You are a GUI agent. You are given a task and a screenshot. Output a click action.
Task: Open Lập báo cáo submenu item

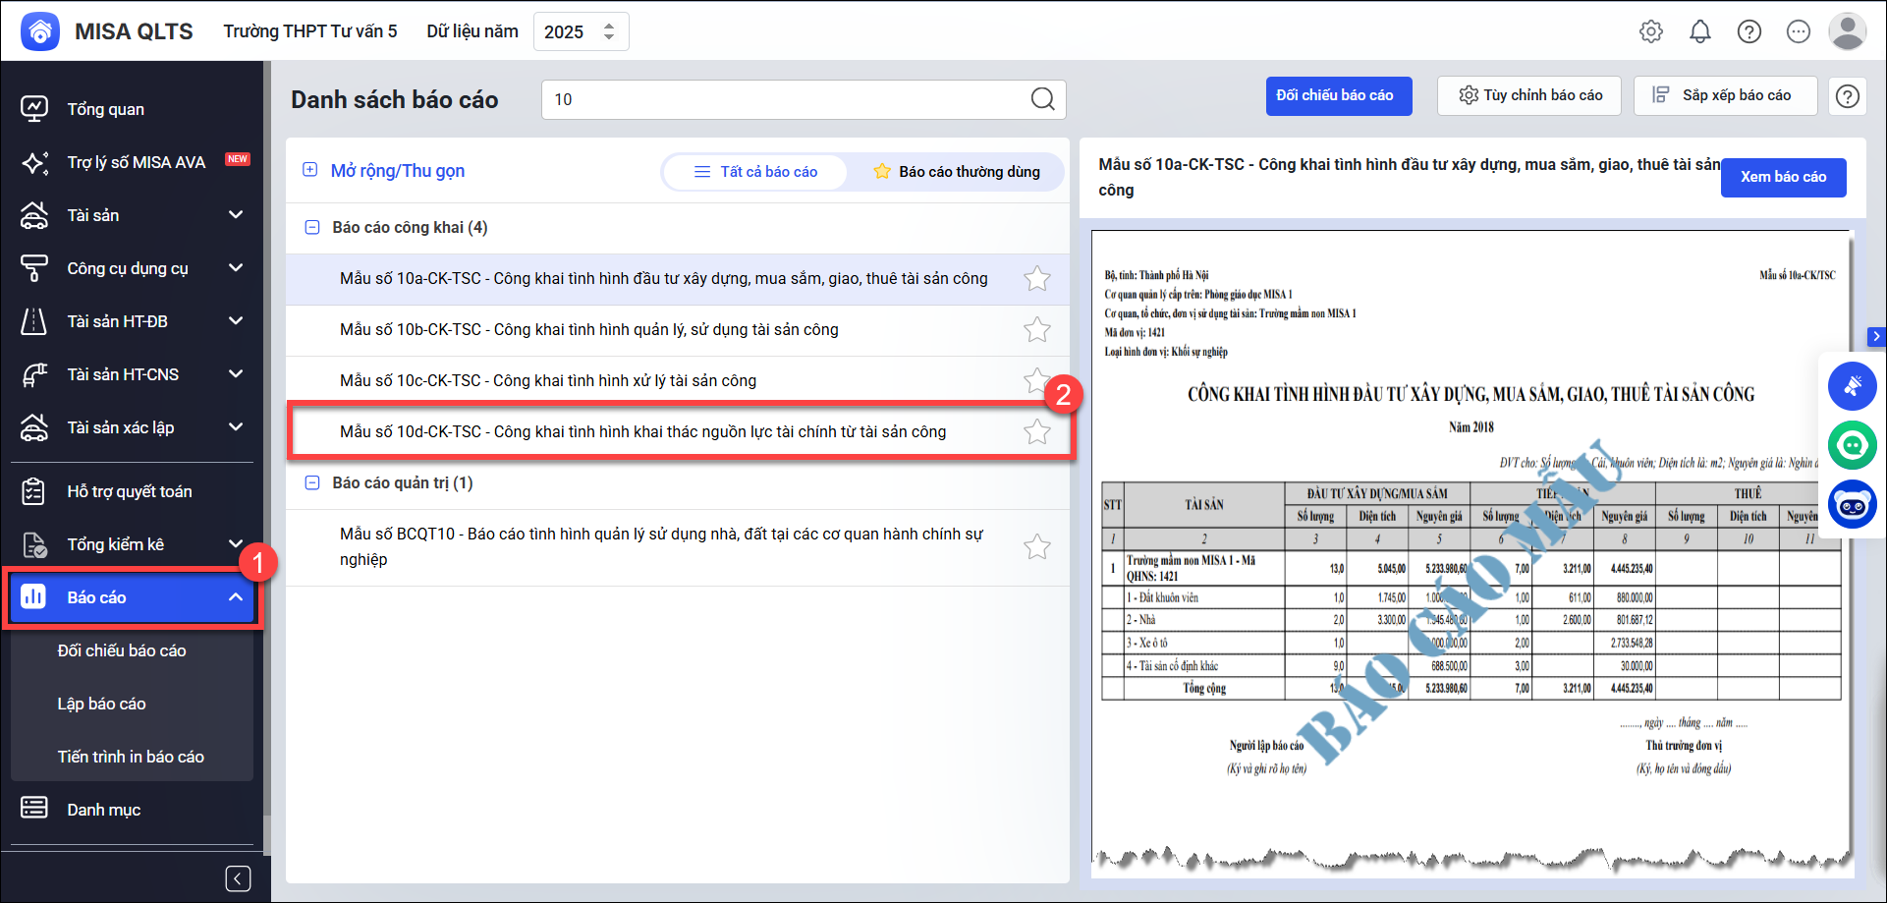coord(101,704)
